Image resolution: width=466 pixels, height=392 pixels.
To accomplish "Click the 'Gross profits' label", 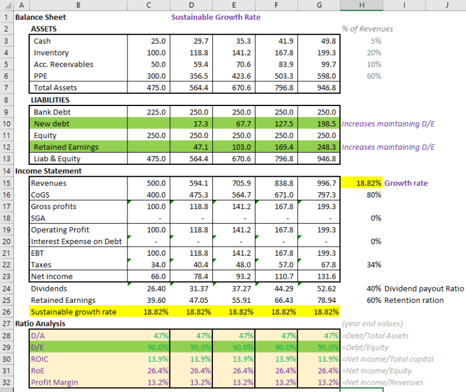I will (53, 207).
